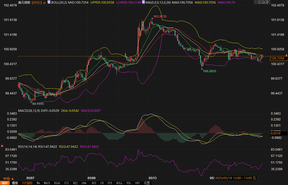Click the RSI(14,14,14) panel label

click(28, 147)
